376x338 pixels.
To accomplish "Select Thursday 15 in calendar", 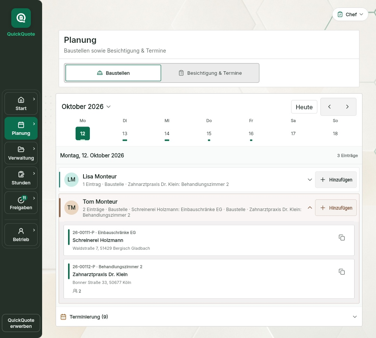I will (x=209, y=134).
